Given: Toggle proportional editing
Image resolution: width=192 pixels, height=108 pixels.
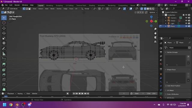Looking at the screenshot, I should [107, 9].
